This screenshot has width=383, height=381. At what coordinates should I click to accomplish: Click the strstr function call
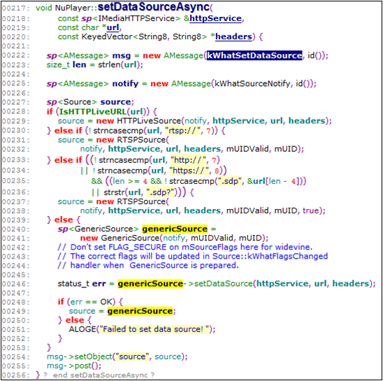coord(114,192)
